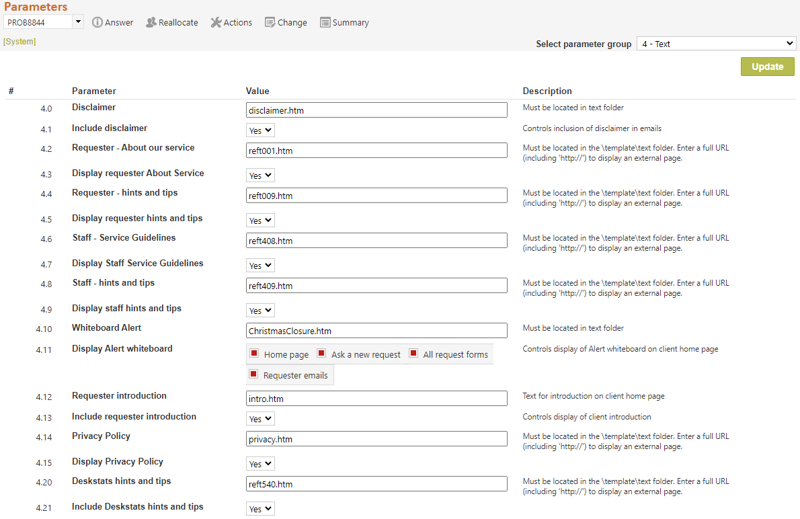
Task: Open the Answer menu item
Action: pyautogui.click(x=113, y=22)
